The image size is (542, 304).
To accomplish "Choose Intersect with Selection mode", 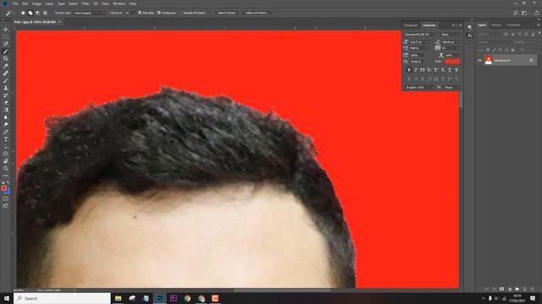I will tap(45, 13).
